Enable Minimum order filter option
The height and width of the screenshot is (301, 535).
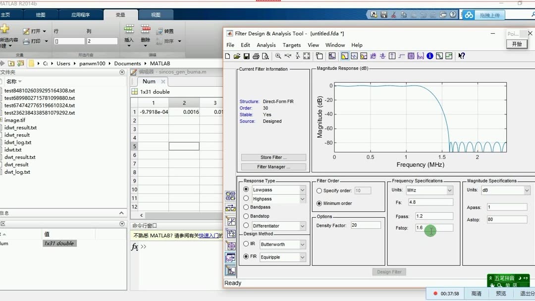(x=319, y=203)
